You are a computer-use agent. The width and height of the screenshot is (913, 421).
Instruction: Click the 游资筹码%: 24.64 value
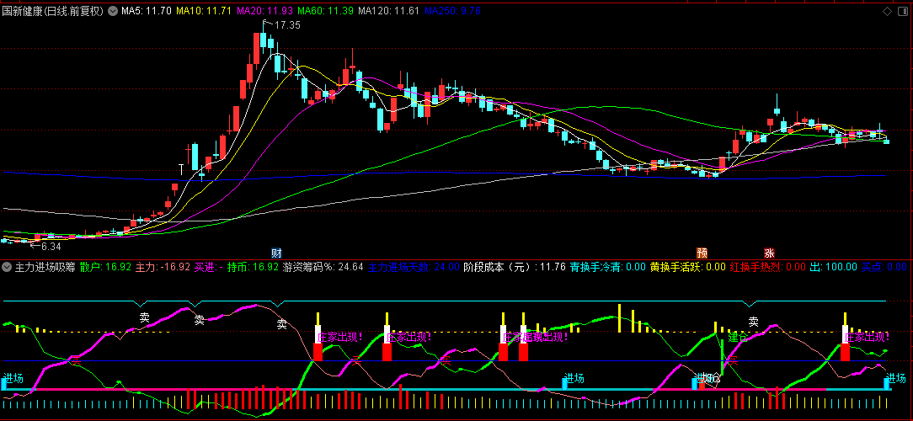[x=323, y=267]
